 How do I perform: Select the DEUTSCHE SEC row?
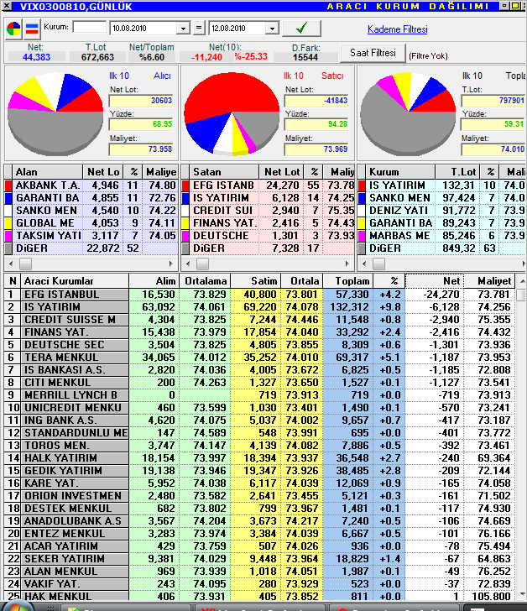260,345
